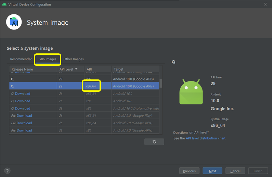Download Q x86_64 Android 10.0 image
Viewport: 272px width, 177px height.
tap(23, 94)
